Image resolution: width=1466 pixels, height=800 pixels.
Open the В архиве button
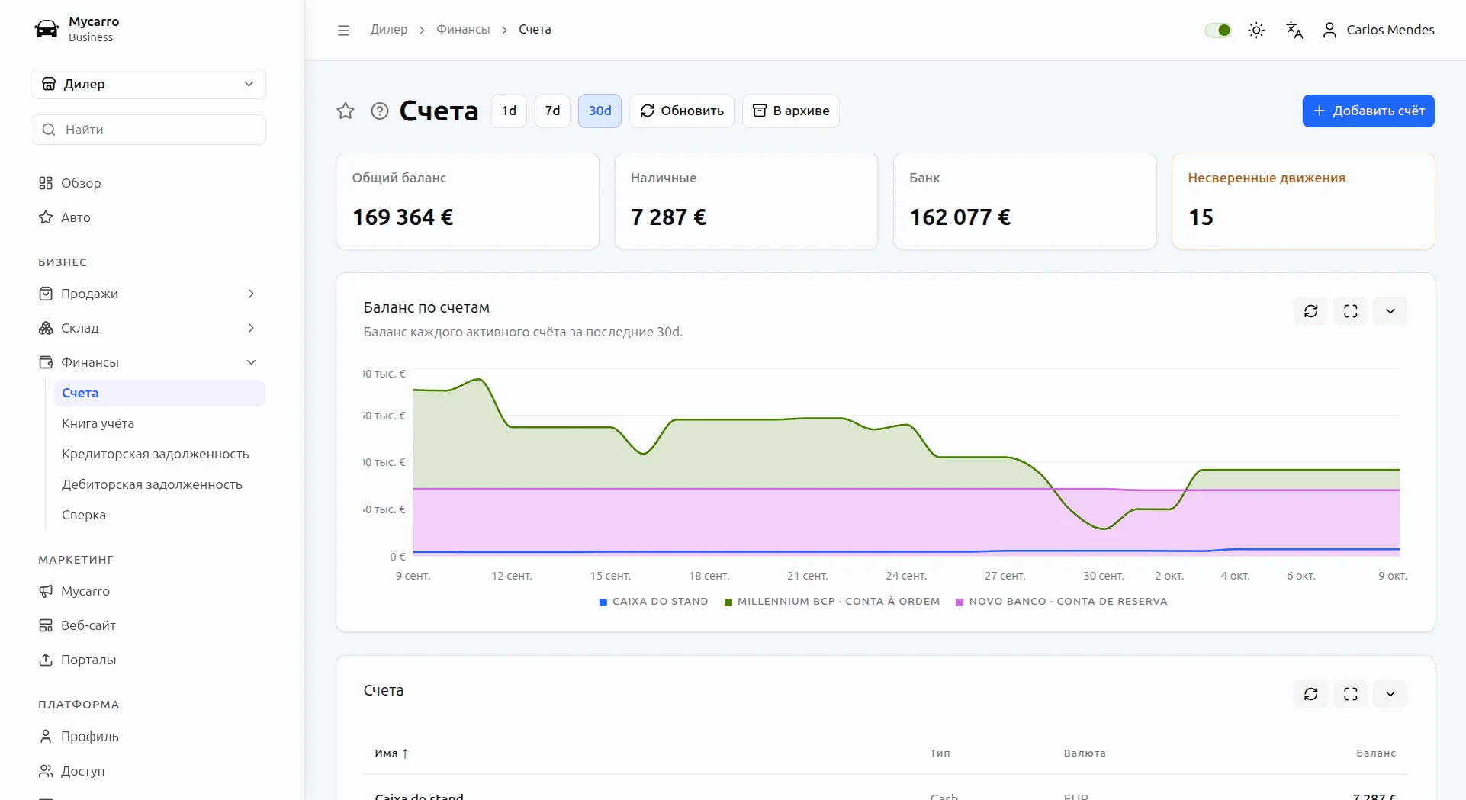(791, 111)
